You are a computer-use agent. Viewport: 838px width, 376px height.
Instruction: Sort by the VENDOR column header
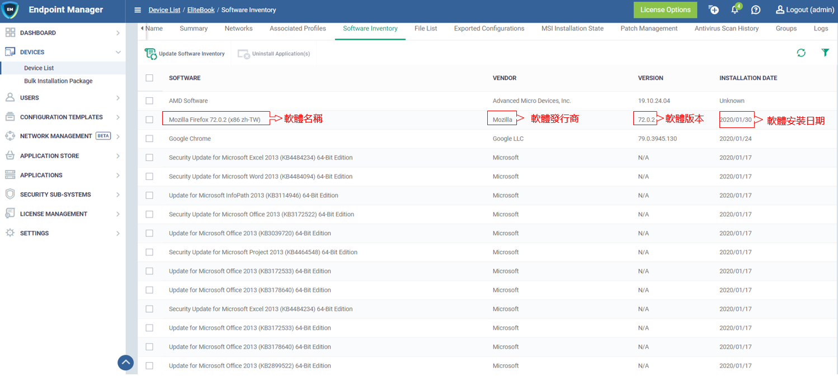coord(505,78)
